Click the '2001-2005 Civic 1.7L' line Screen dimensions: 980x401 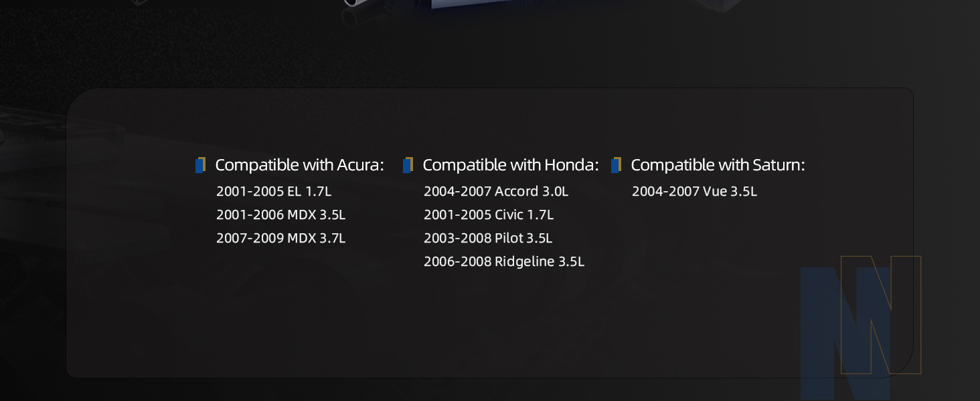pyautogui.click(x=489, y=215)
